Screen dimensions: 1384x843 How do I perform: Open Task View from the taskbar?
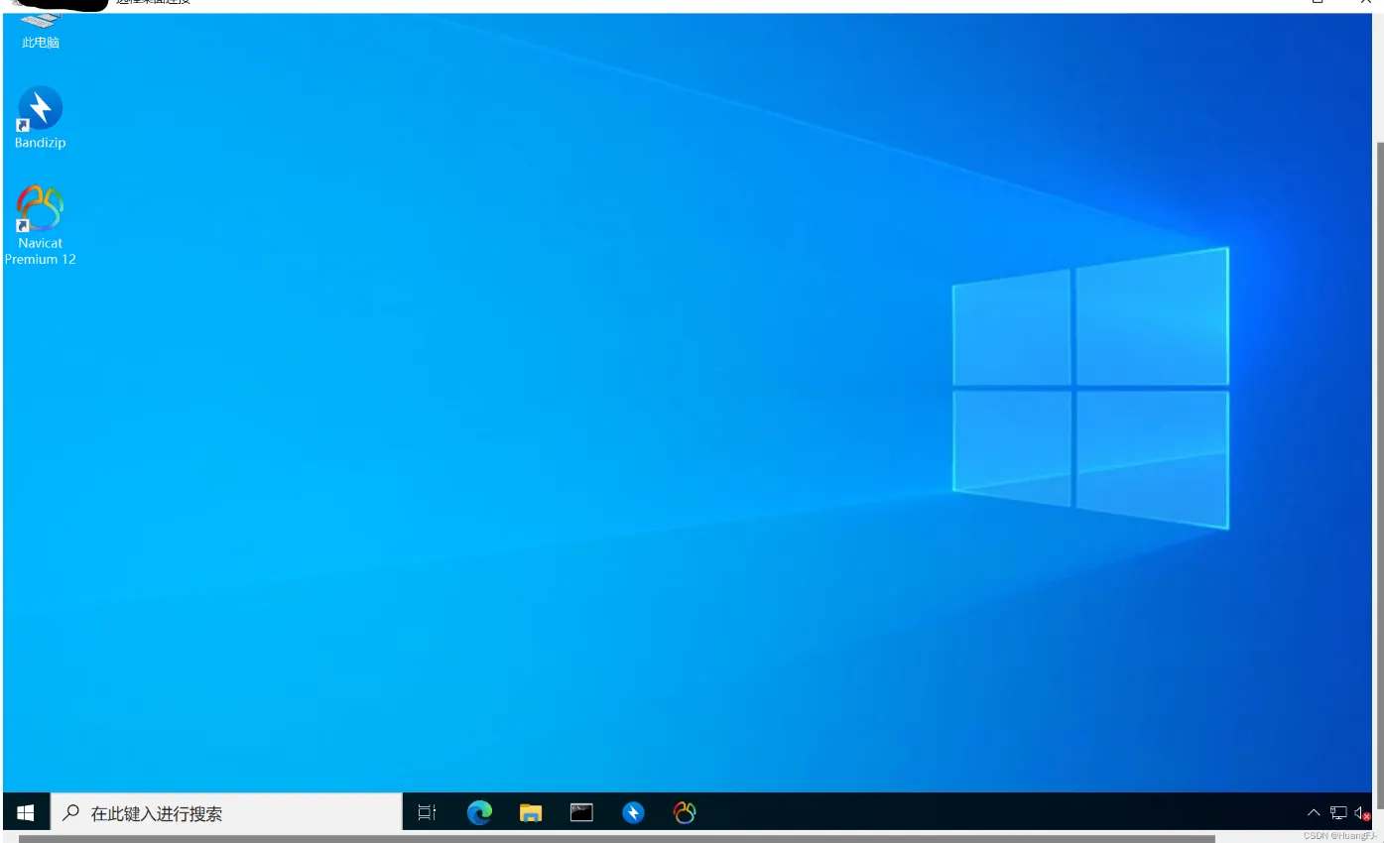point(427,813)
